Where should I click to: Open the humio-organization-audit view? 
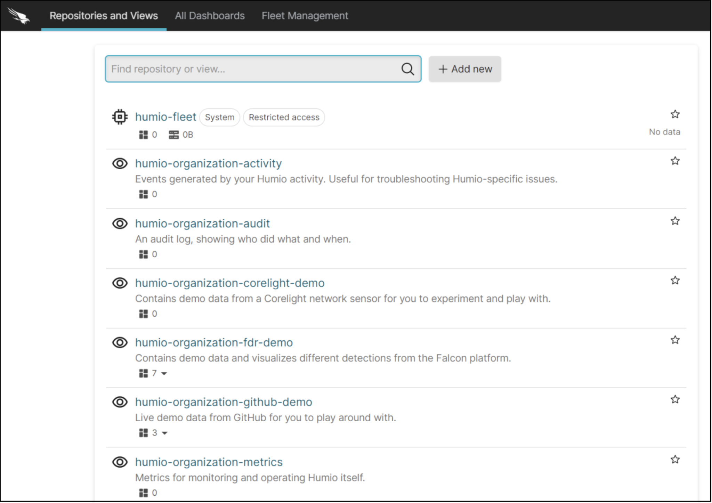click(x=202, y=224)
